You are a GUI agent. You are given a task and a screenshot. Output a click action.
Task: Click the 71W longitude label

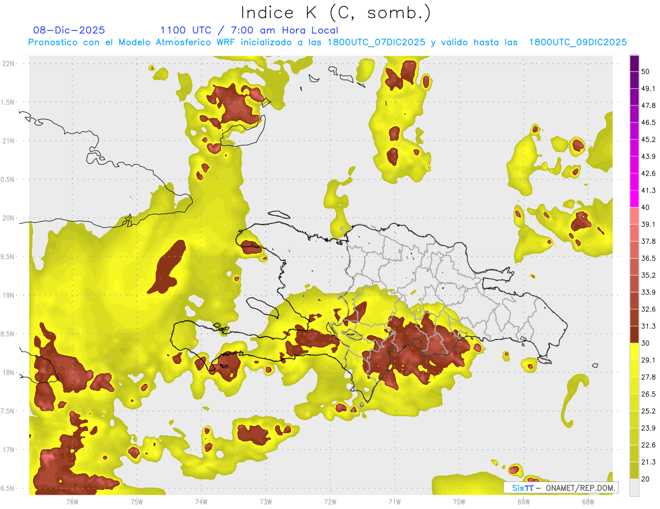394,501
